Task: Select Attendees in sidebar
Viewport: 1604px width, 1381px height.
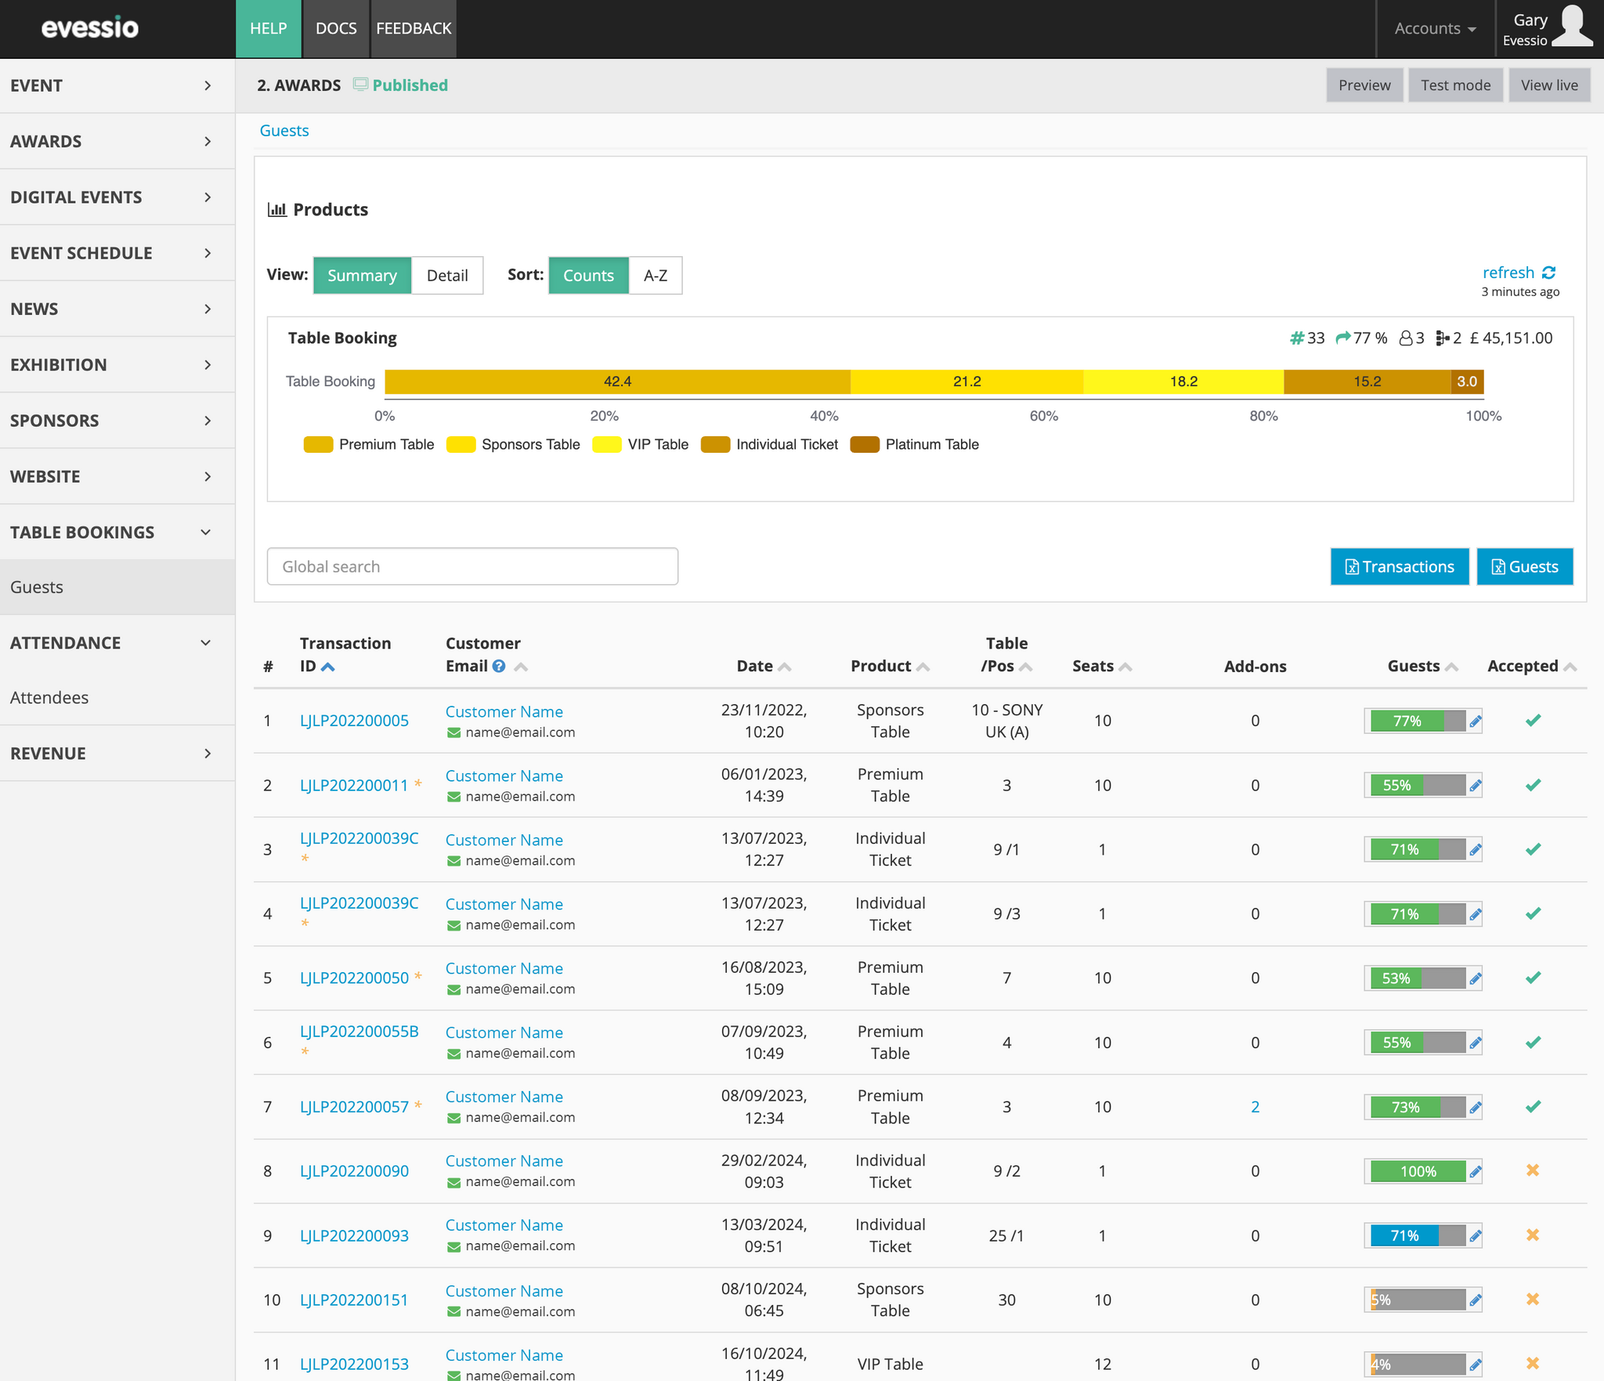Action: pyautogui.click(x=117, y=697)
